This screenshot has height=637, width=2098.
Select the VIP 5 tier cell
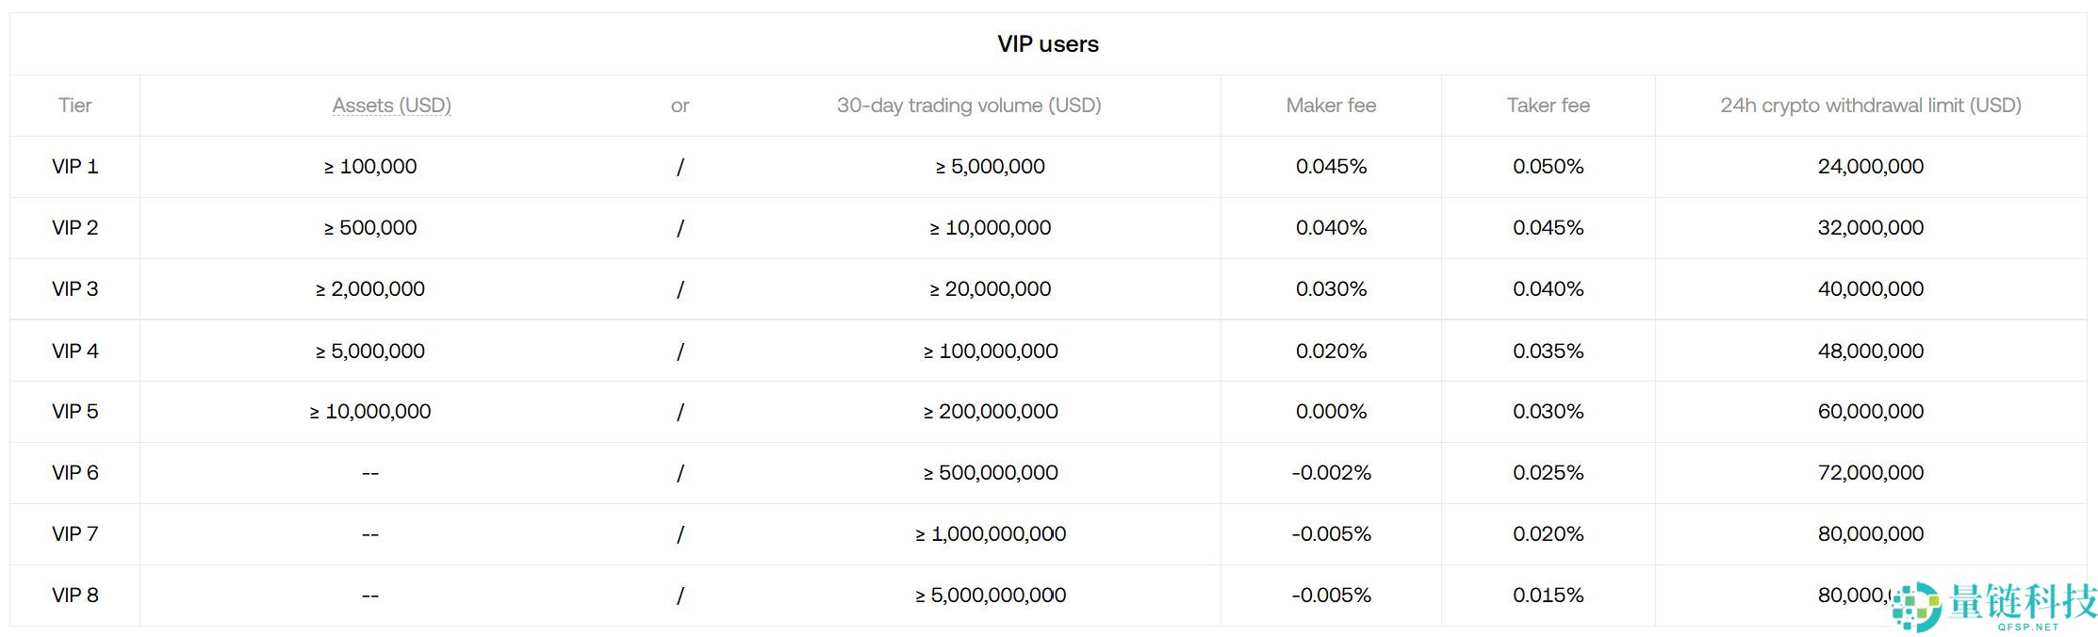tap(74, 412)
